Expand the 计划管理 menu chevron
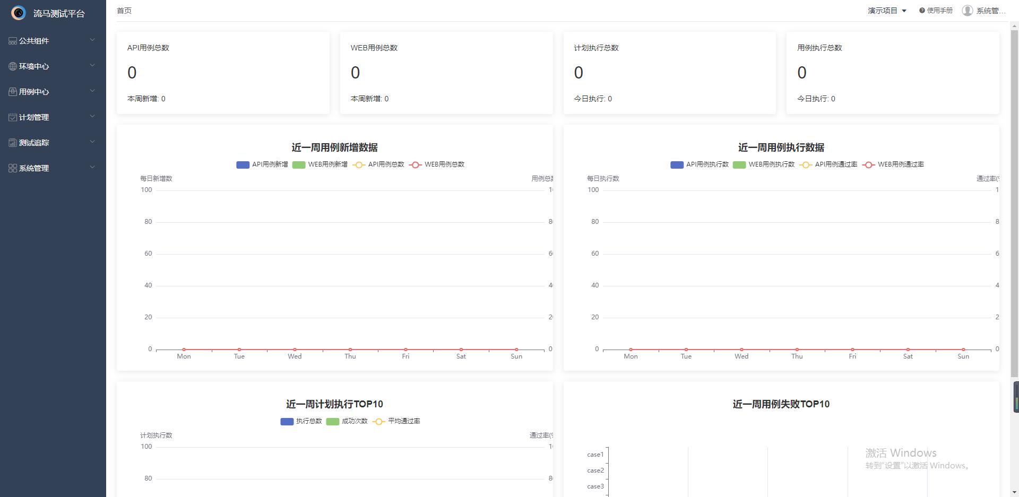This screenshot has width=1019, height=497. [x=92, y=116]
